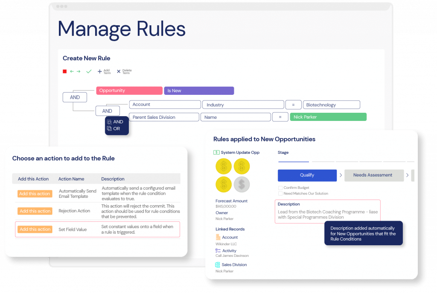Click the first gold dollar coin

224,166
